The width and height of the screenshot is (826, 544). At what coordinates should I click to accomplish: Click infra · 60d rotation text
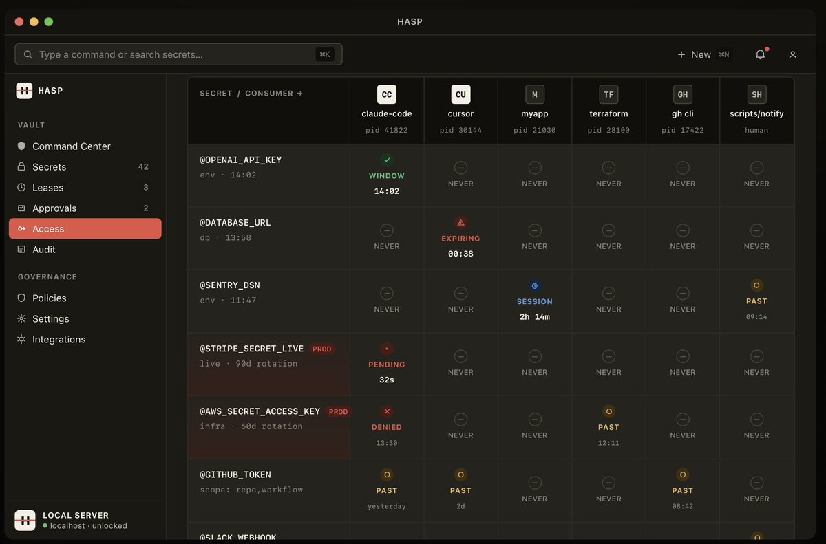(x=251, y=426)
